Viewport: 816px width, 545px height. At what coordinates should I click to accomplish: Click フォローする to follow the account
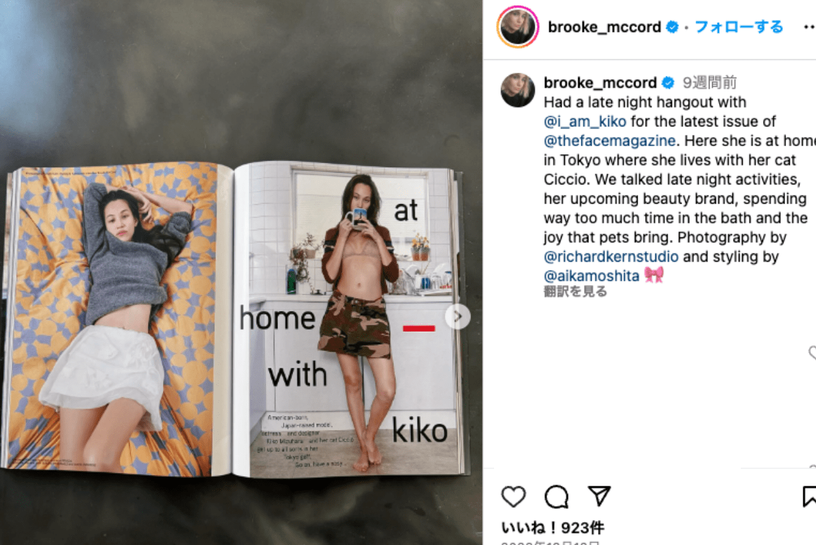738,27
